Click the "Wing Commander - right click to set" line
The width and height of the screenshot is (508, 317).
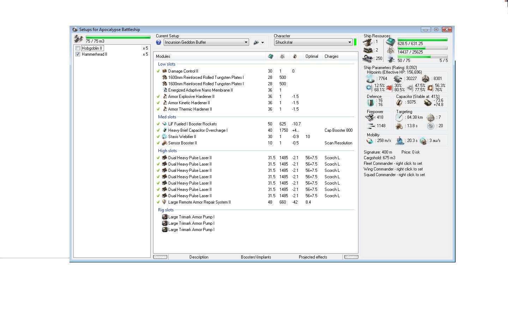coord(393,169)
